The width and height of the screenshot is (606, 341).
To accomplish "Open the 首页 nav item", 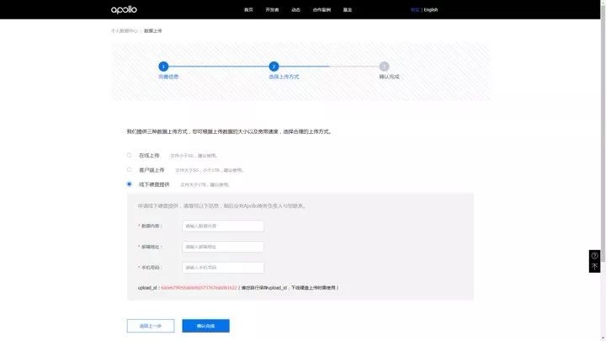I will [x=248, y=9].
